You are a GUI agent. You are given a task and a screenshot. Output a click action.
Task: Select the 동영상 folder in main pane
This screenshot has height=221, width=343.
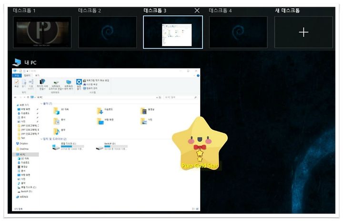coord(147,110)
